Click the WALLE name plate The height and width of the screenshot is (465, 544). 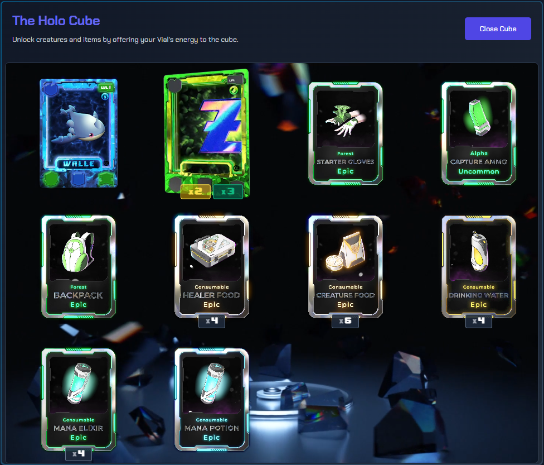[79, 164]
